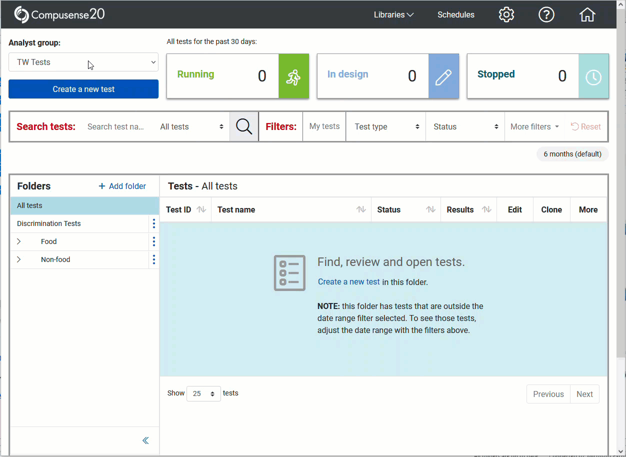Click the Create a new test button
The image size is (626, 457).
[83, 89]
